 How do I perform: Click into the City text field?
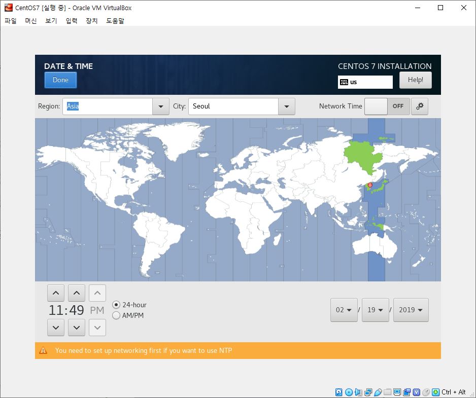coord(233,106)
